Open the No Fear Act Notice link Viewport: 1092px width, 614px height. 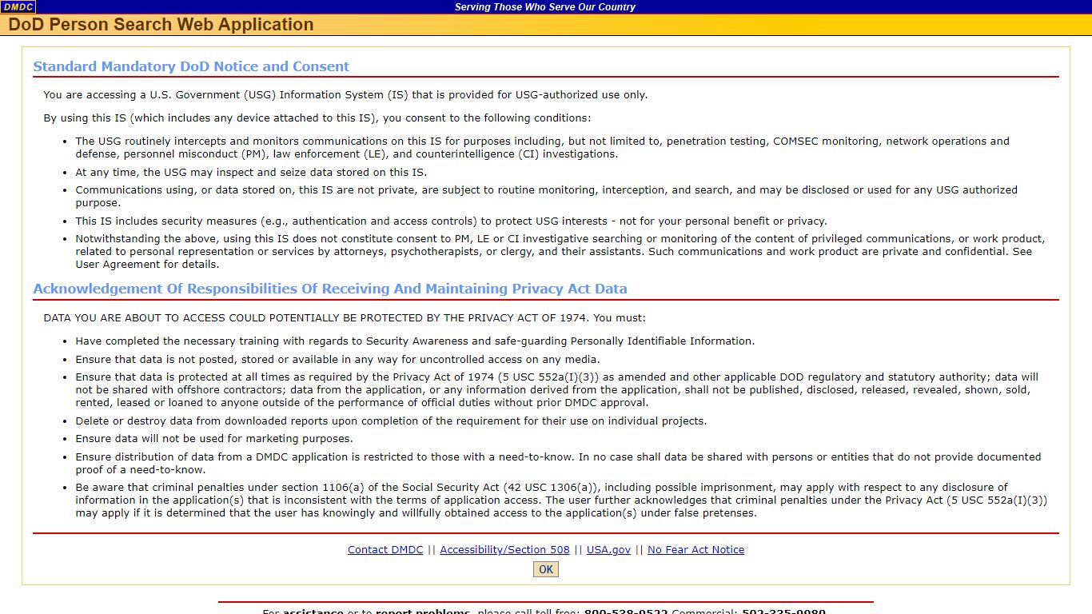(x=695, y=550)
